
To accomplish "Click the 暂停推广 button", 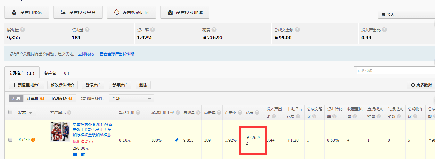I will click(93, 85).
